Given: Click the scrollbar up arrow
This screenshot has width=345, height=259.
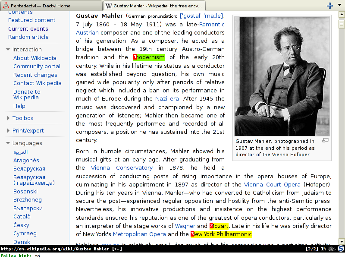Looking at the screenshot, I should (342, 15).
